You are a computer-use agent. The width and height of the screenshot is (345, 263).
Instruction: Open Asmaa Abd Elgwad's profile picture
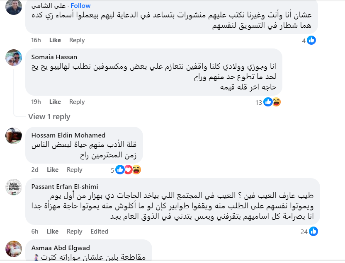coord(14,249)
